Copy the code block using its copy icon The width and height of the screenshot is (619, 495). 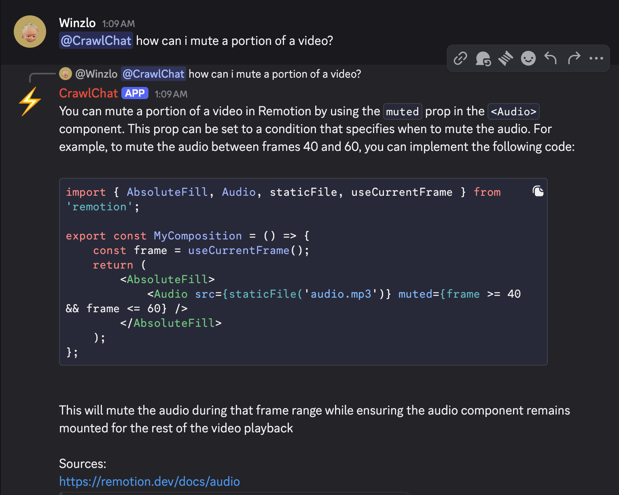pos(538,190)
